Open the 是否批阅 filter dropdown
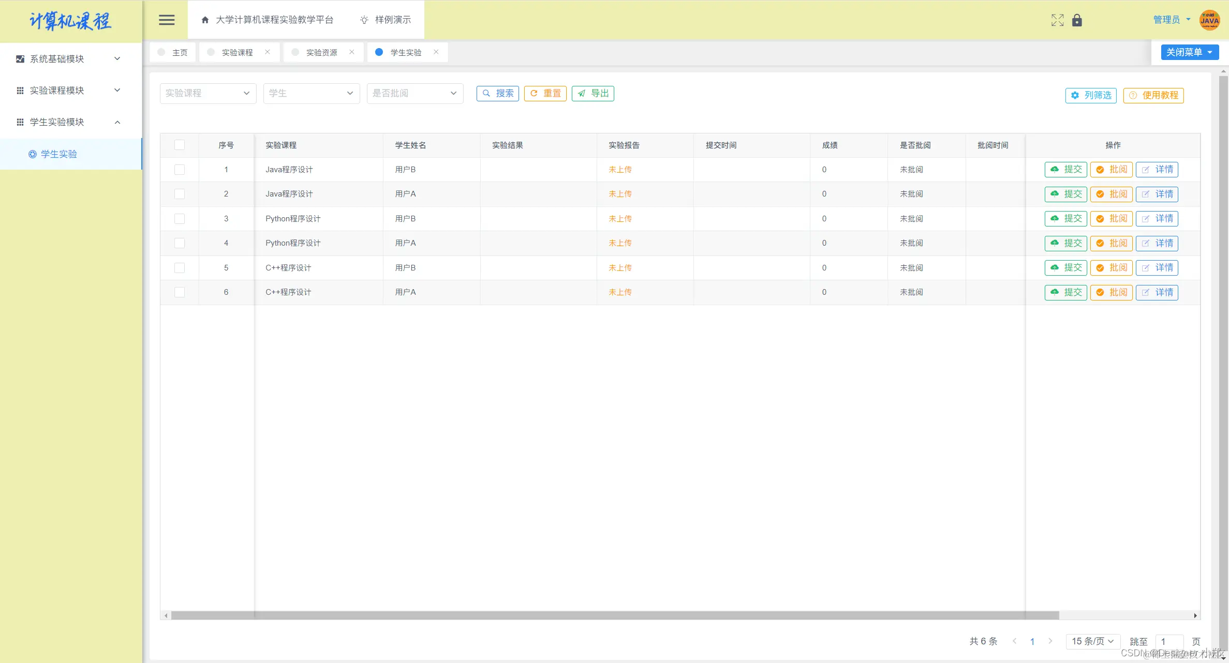This screenshot has height=663, width=1229. point(415,93)
